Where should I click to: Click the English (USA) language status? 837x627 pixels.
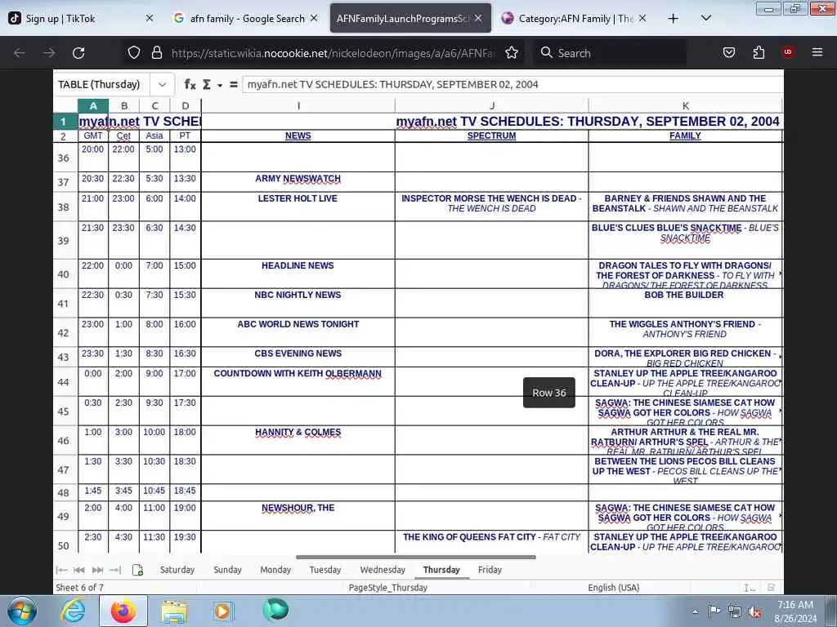pyautogui.click(x=613, y=588)
